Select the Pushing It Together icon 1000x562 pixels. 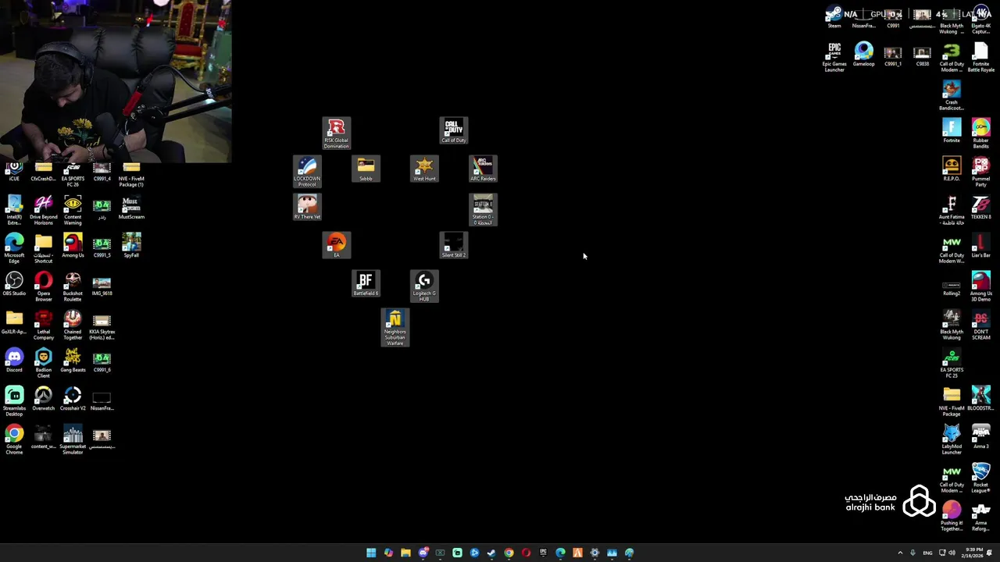pyautogui.click(x=952, y=516)
